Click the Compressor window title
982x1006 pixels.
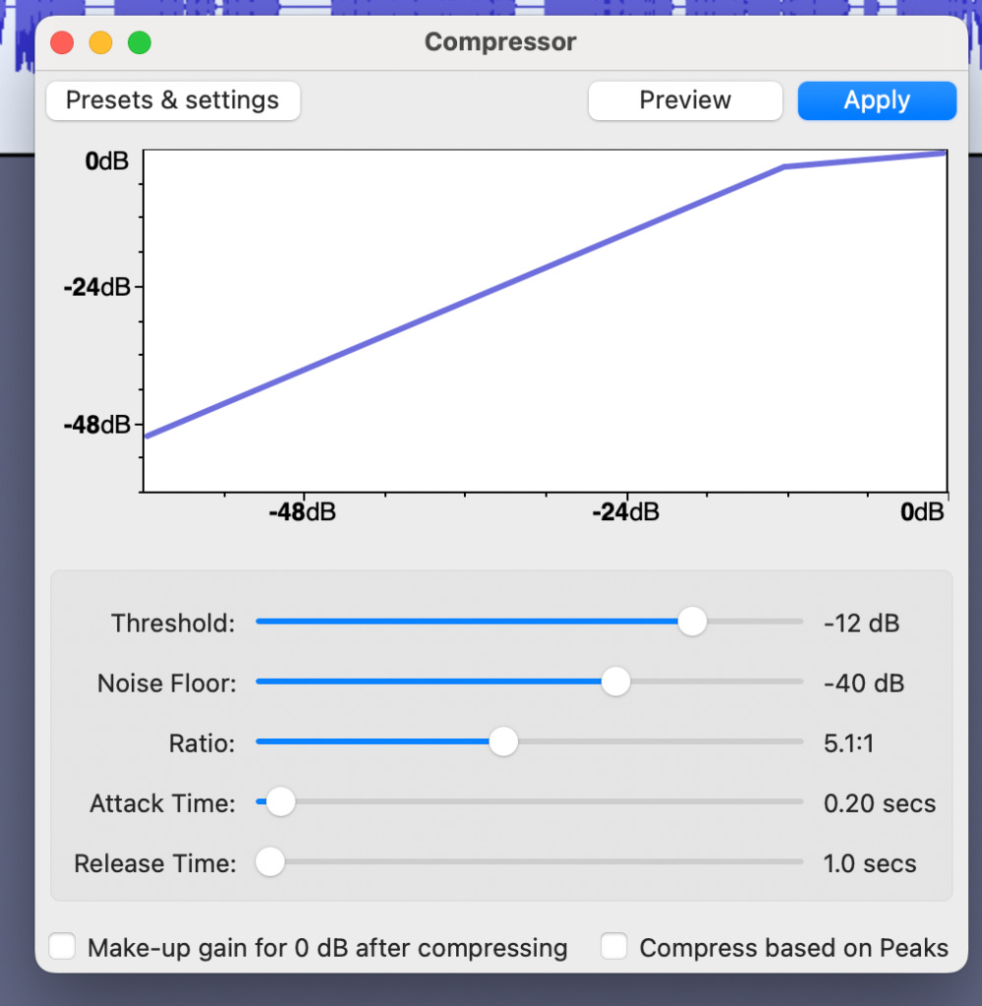pyautogui.click(x=500, y=41)
